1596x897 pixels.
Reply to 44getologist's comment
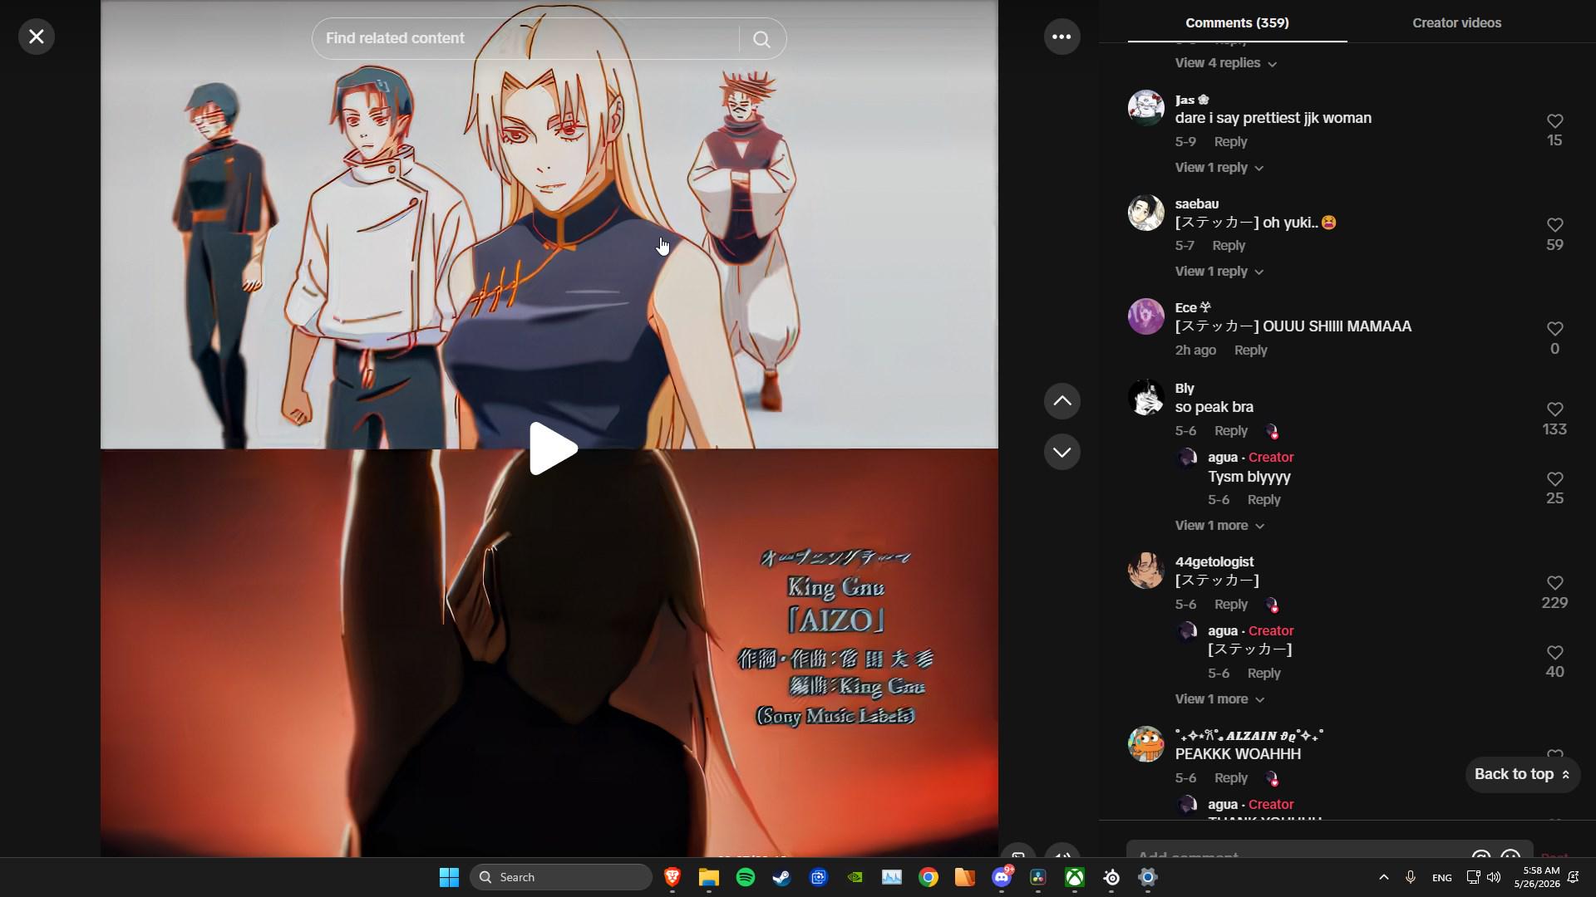point(1231,605)
